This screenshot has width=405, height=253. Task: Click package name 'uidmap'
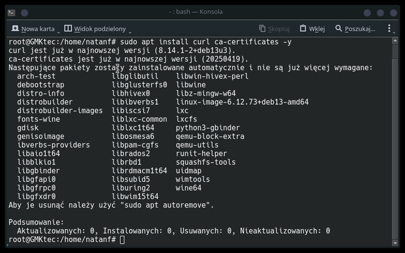pyautogui.click(x=189, y=171)
